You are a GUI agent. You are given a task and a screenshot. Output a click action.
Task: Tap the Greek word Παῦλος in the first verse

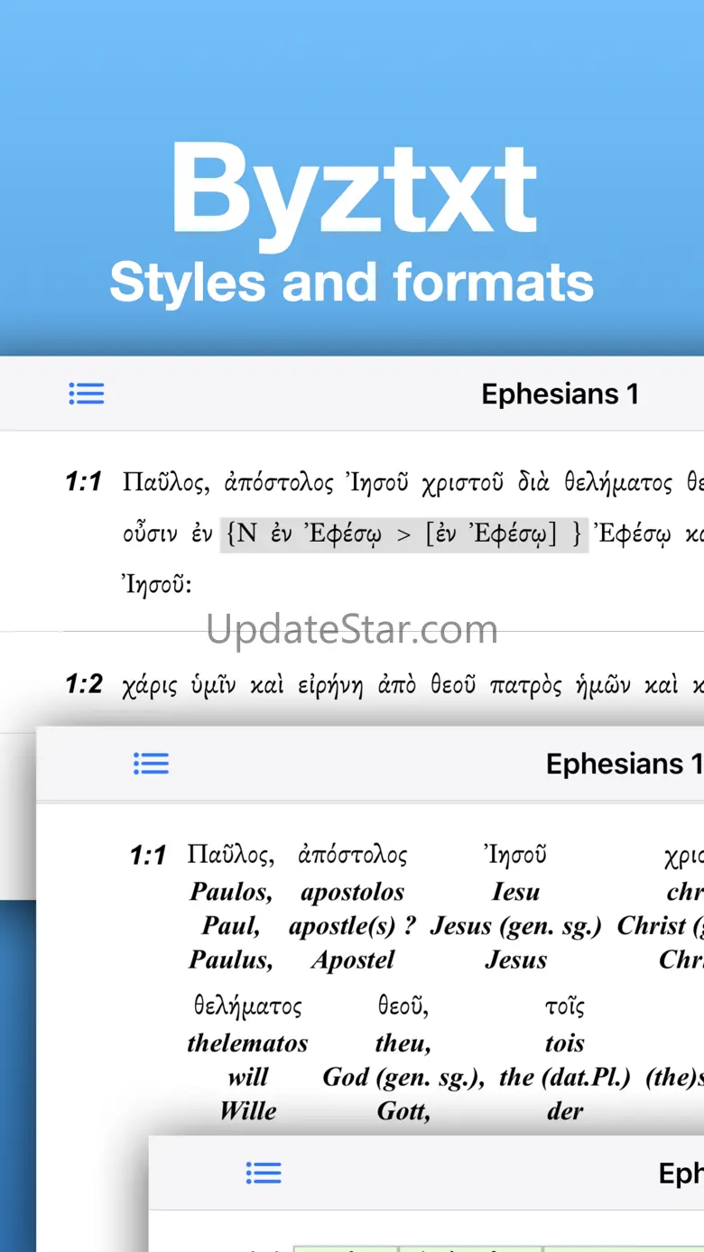click(166, 483)
